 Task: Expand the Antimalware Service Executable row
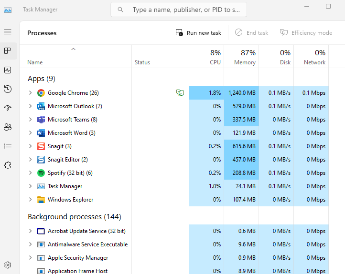pos(31,244)
